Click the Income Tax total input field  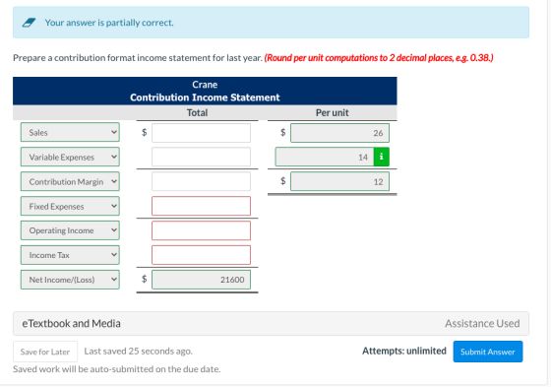(x=201, y=255)
